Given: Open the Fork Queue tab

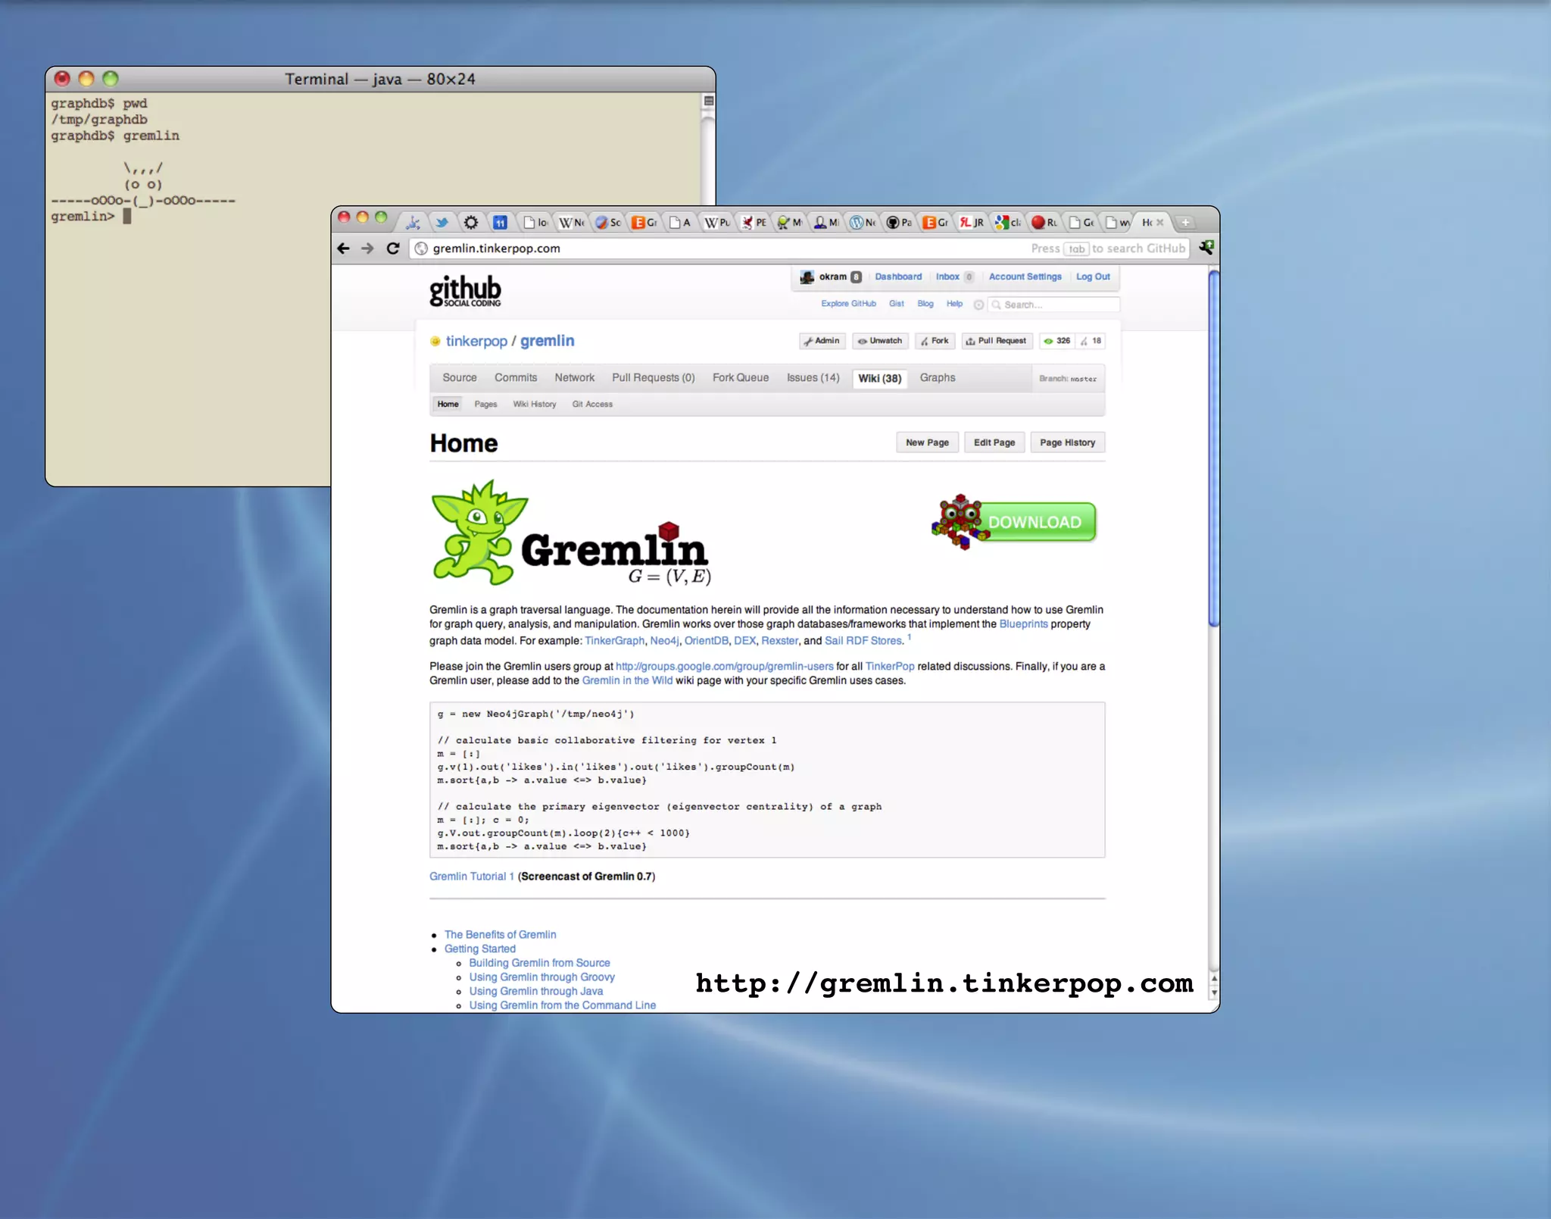Looking at the screenshot, I should coord(740,377).
